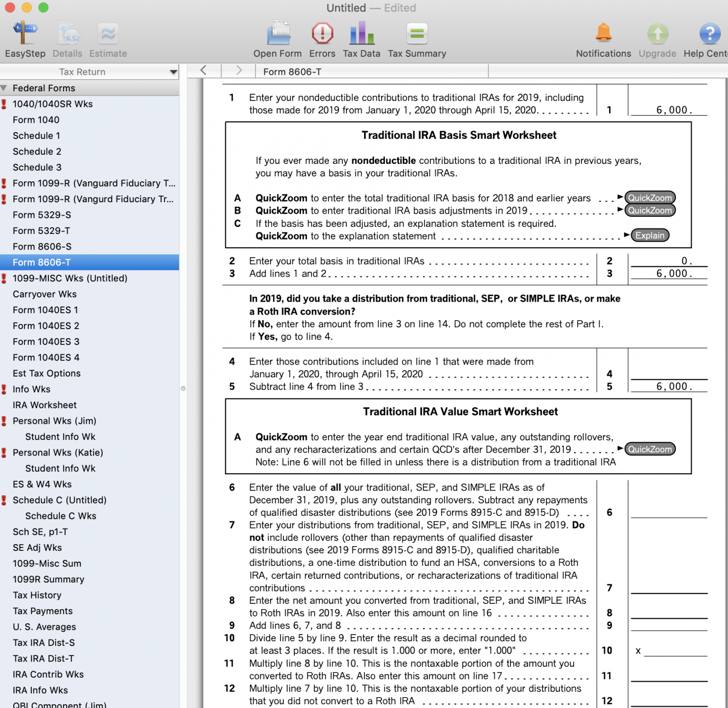728x708 pixels.
Task: Open the Estimate tool
Action: coord(108,38)
